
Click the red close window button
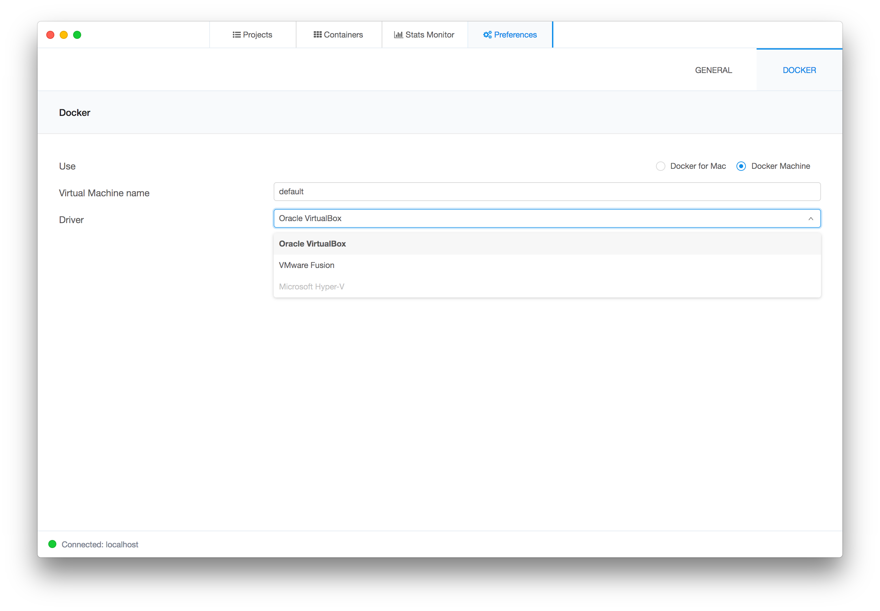click(50, 35)
